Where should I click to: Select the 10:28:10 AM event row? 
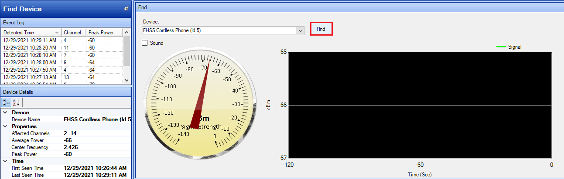pyautogui.click(x=62, y=55)
